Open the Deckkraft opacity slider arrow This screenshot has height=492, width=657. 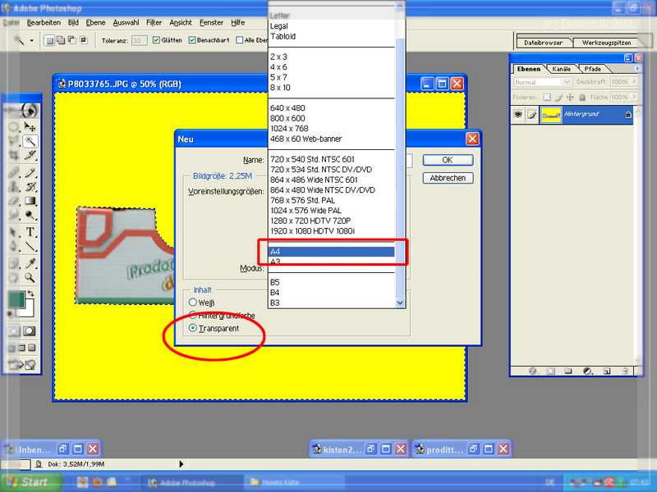[634, 82]
